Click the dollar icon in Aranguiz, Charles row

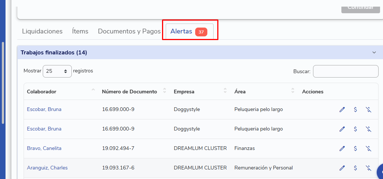tap(355, 168)
